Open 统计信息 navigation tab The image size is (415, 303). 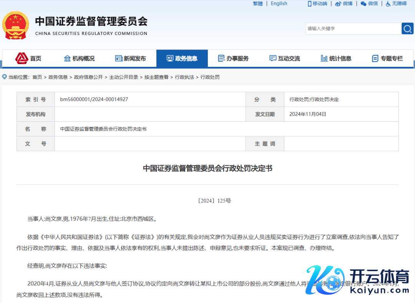pos(336,58)
